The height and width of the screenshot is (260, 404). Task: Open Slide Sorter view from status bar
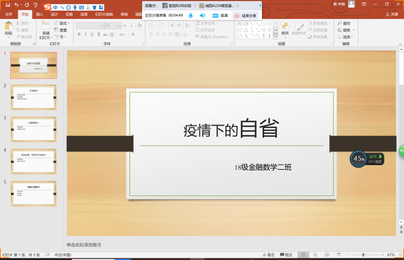click(316, 254)
